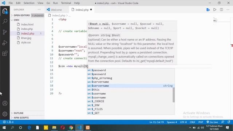
Task: Click the errors and warnings status indicator
Action: click(x=8, y=122)
